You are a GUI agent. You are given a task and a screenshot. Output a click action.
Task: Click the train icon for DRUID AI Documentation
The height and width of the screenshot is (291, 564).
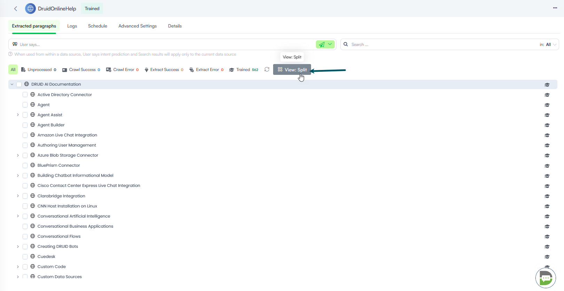pos(547,85)
